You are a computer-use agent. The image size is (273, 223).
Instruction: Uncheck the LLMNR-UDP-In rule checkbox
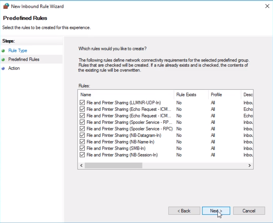coord(82,103)
